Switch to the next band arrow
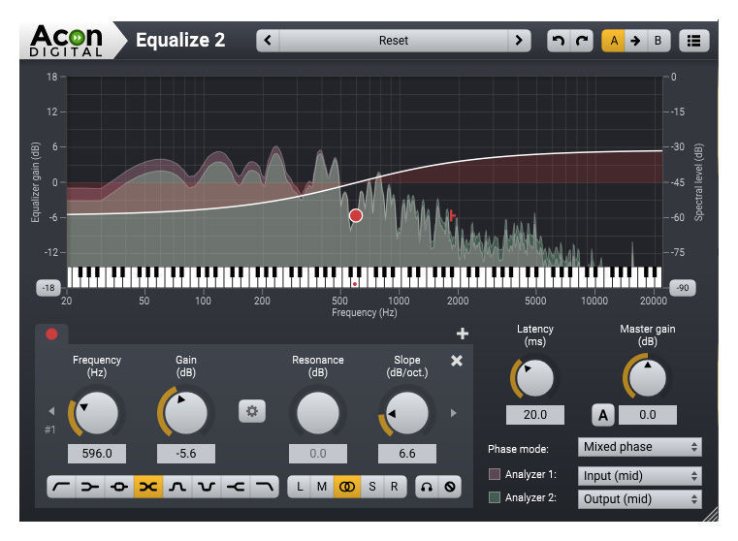The width and height of the screenshot is (738, 541). pyautogui.click(x=454, y=413)
